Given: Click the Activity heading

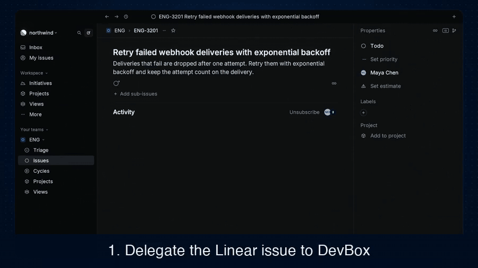Looking at the screenshot, I should (x=123, y=112).
